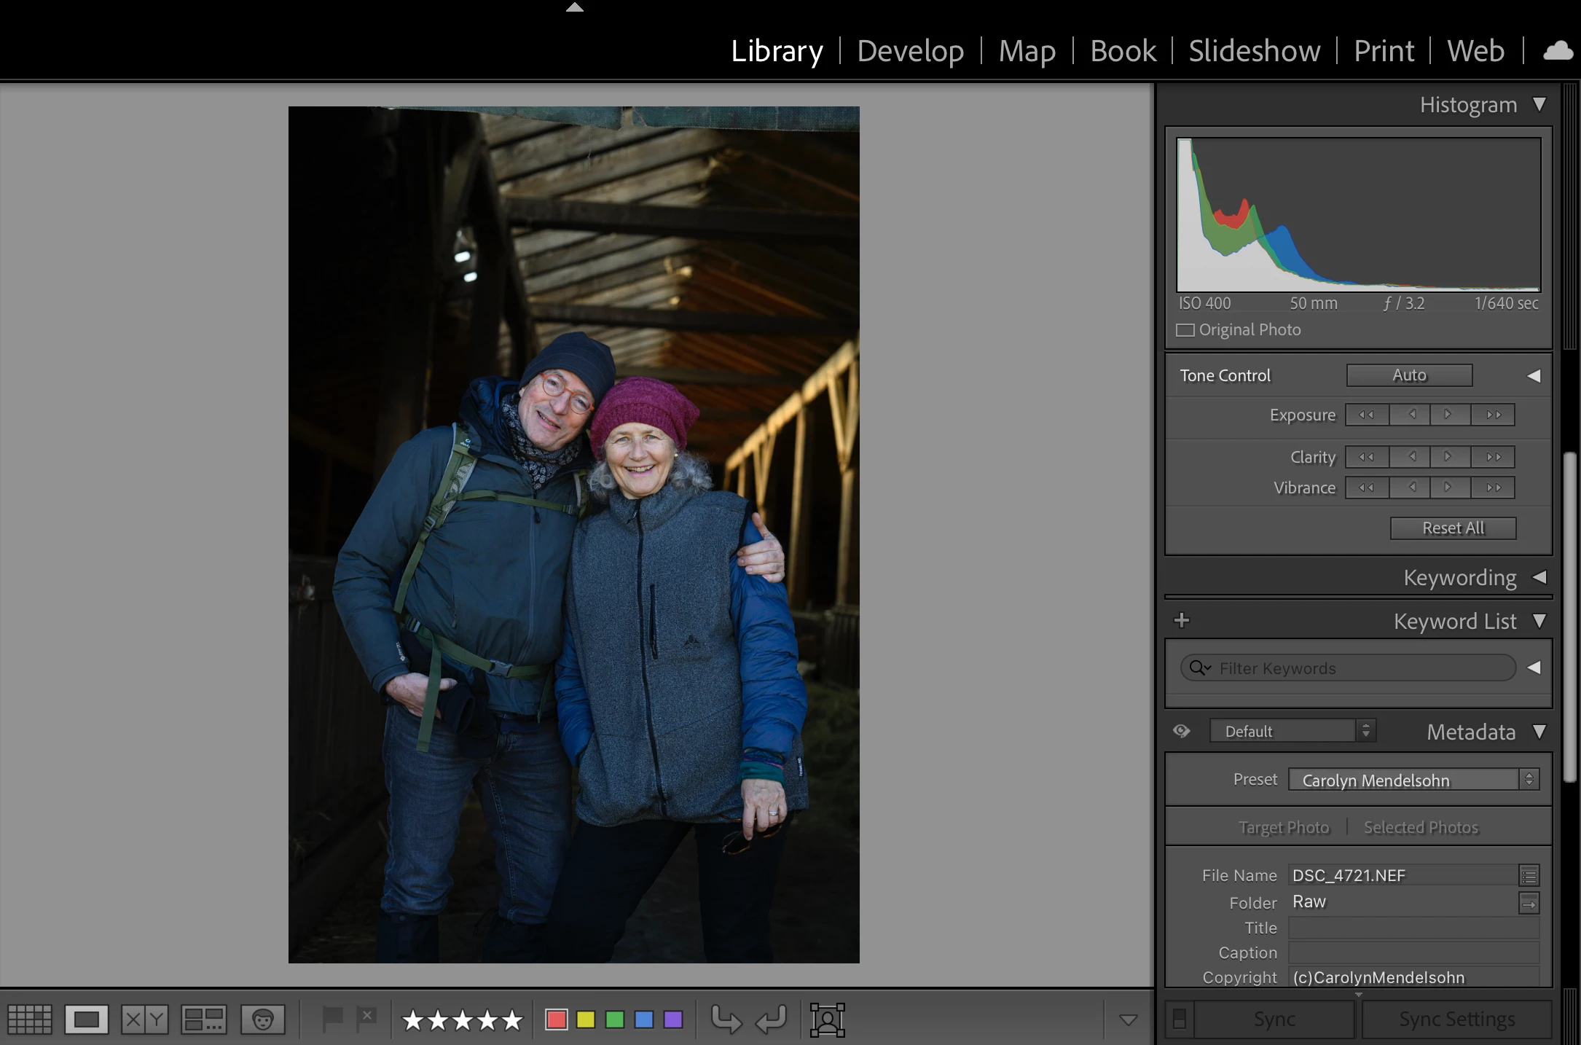Apply red color label
The width and height of the screenshot is (1581, 1045).
(557, 1019)
